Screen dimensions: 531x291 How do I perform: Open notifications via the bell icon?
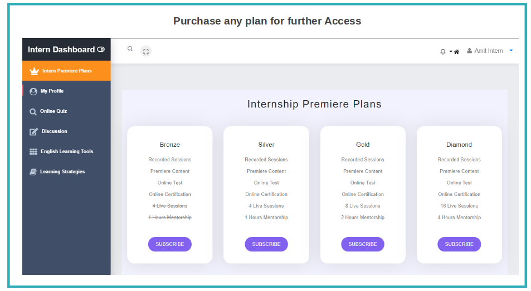(442, 52)
